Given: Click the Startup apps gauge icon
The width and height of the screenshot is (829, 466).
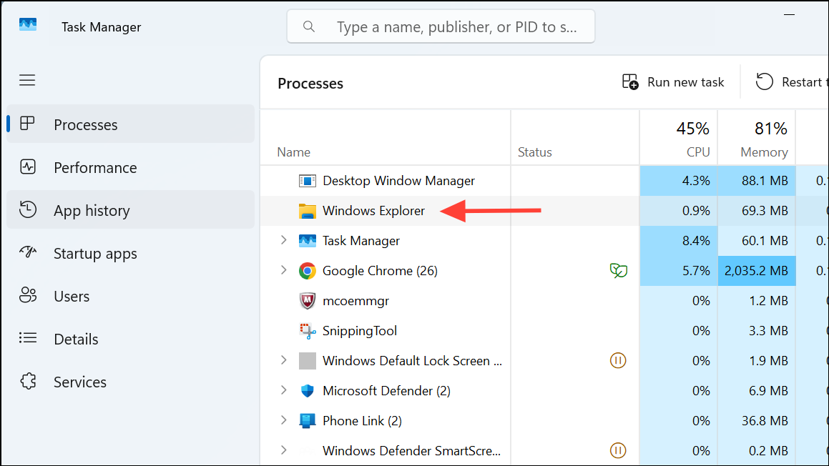Looking at the screenshot, I should point(27,252).
